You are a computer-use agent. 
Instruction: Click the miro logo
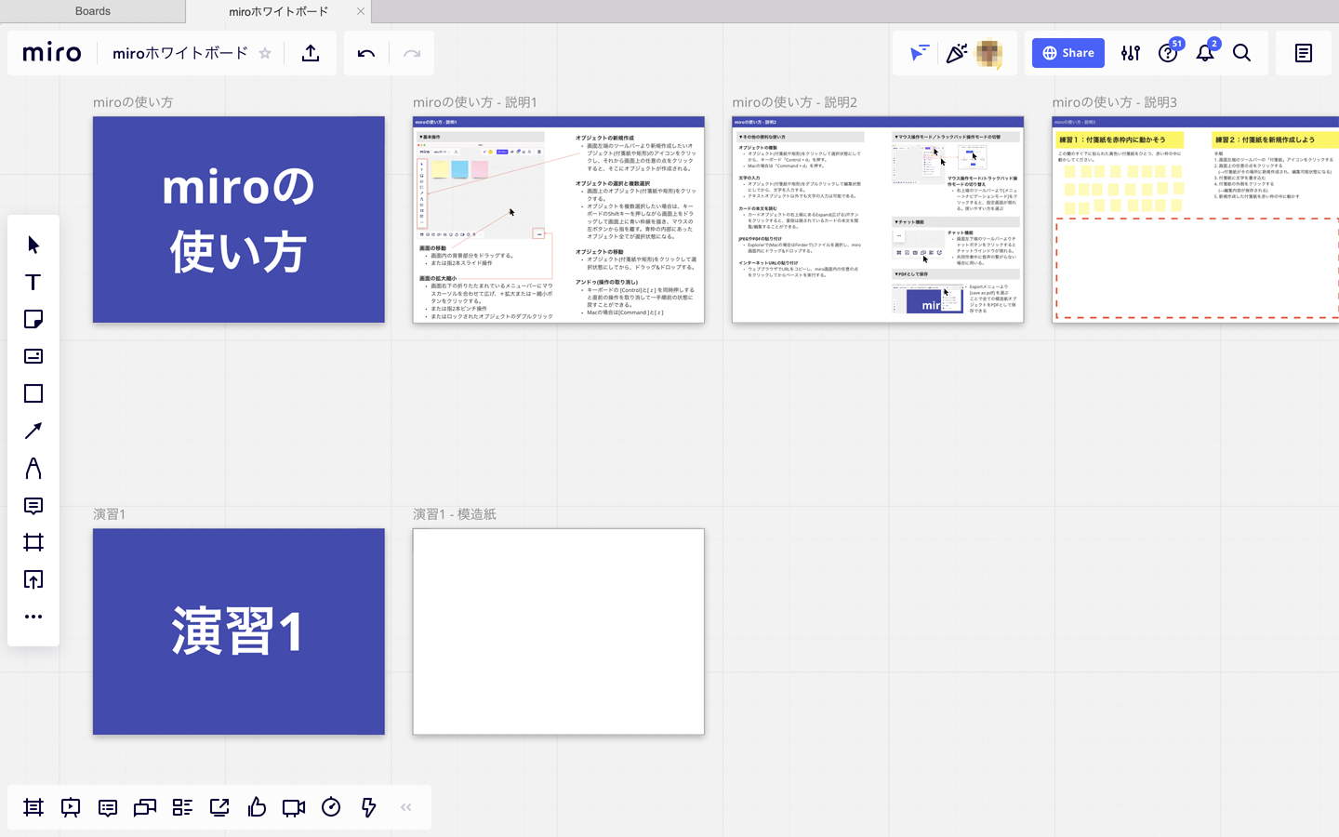pyautogui.click(x=52, y=53)
